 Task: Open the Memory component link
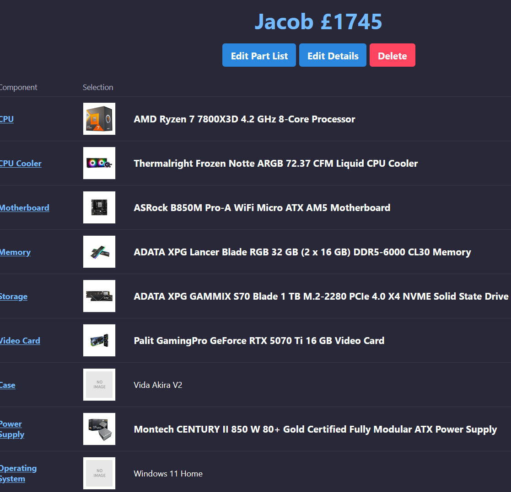point(15,252)
